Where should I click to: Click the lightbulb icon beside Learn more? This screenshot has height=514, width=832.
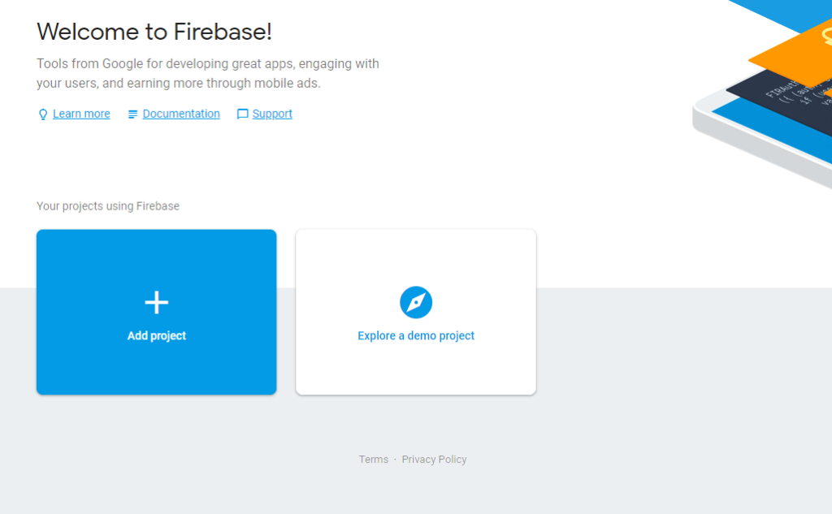42,114
